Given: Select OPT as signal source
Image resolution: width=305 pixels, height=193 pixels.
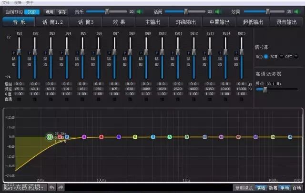Looking at the screenshot, I should point(296,56).
